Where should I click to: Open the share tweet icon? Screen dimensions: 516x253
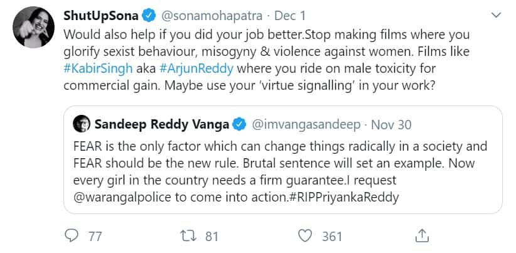(x=422, y=235)
